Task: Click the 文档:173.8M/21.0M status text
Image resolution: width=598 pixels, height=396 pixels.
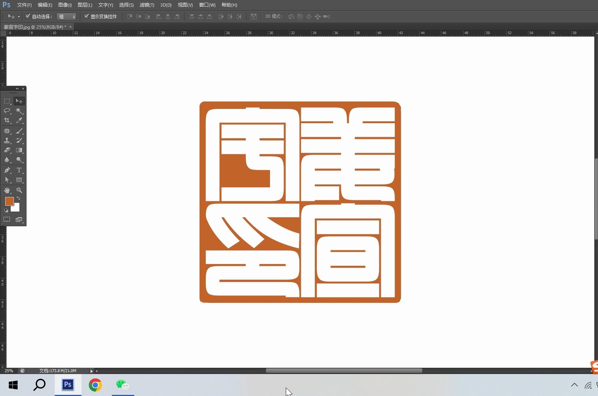Action: tap(58, 371)
